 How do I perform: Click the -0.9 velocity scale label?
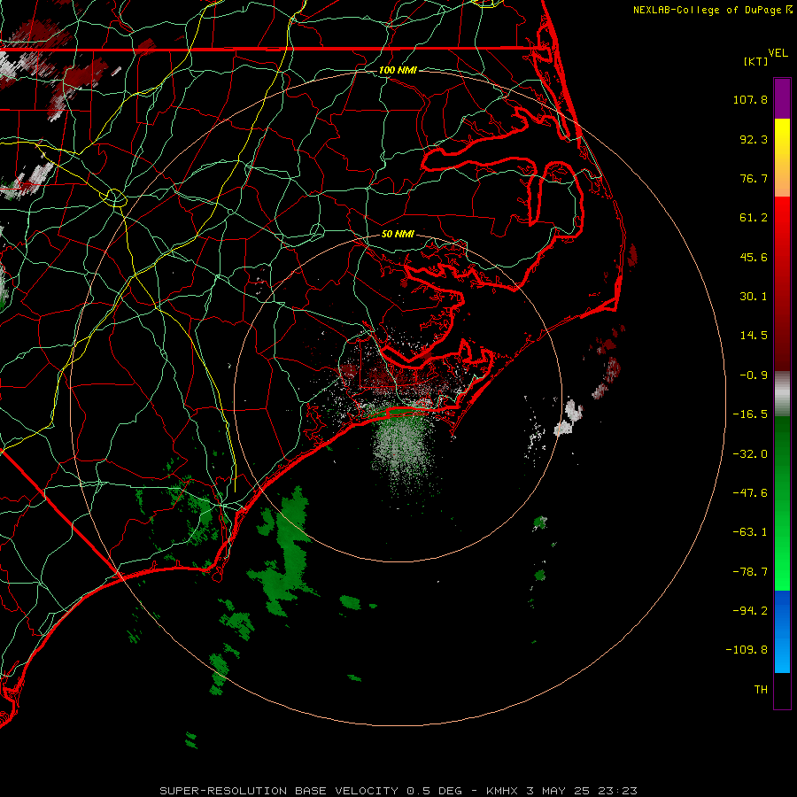click(x=754, y=375)
